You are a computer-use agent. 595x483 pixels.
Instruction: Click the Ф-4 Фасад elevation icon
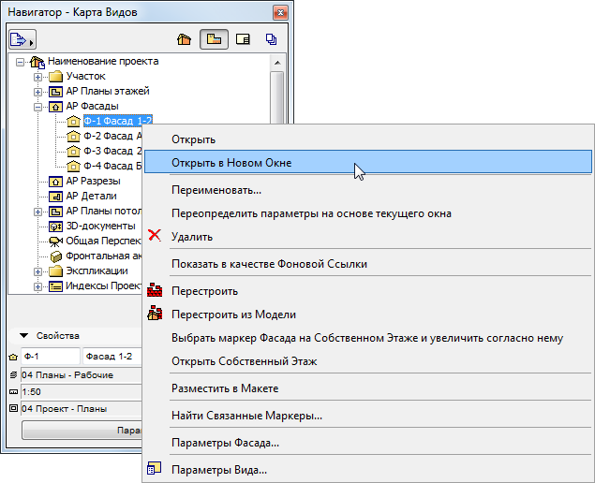tap(73, 166)
